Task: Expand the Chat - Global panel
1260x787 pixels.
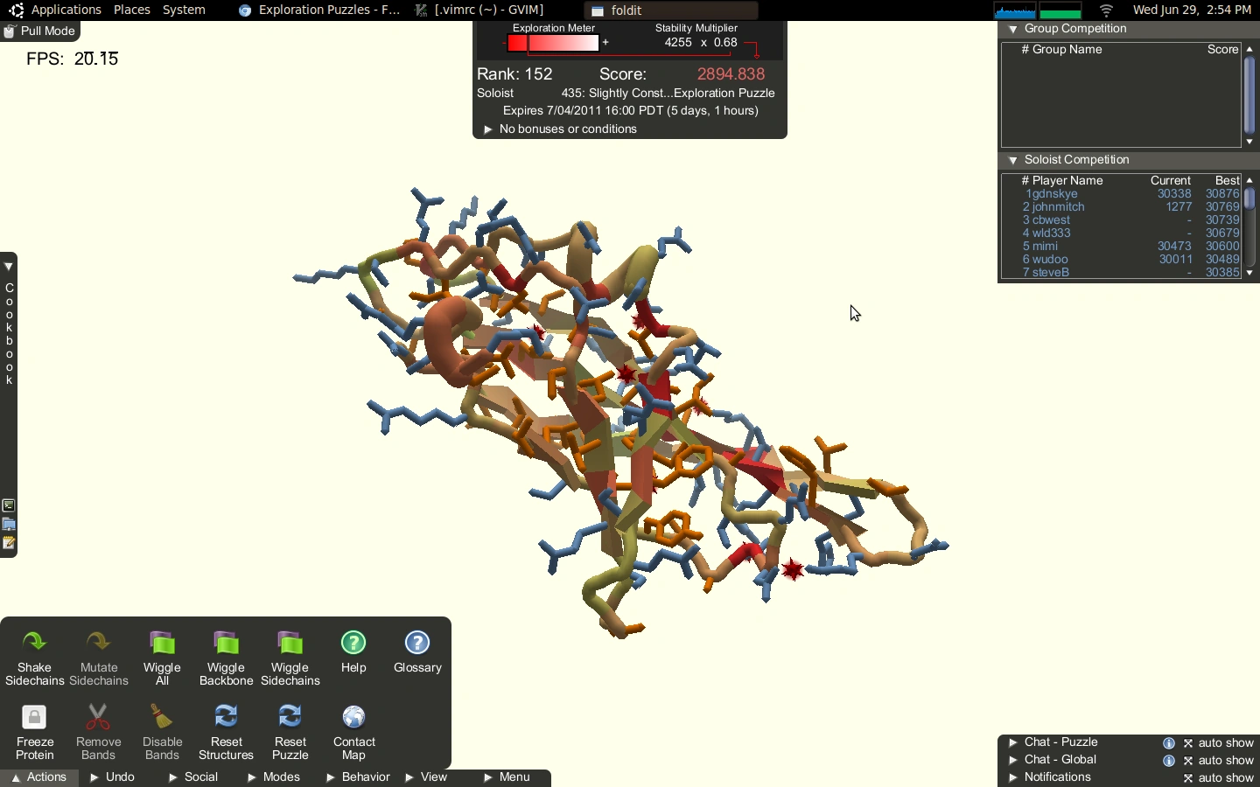Action: pos(1013,760)
